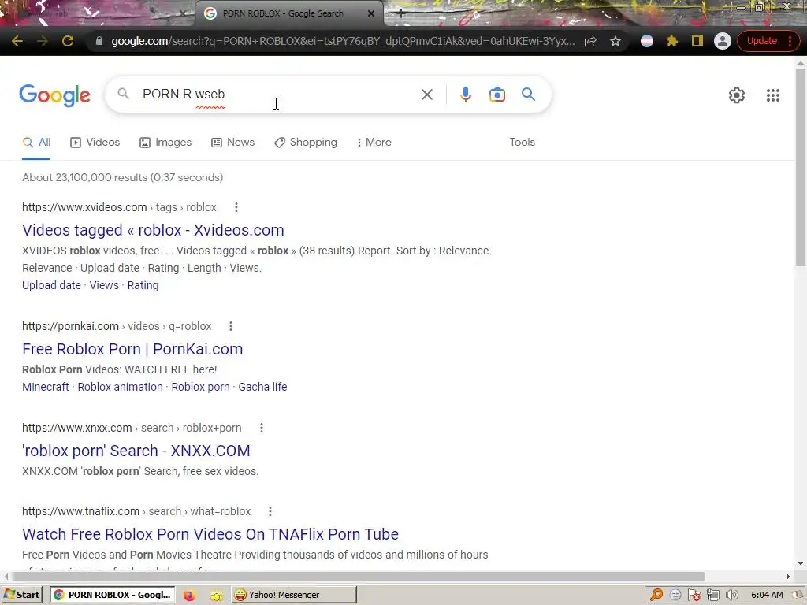Reload the page with the refresh icon
807x605 pixels.
pyautogui.click(x=68, y=41)
